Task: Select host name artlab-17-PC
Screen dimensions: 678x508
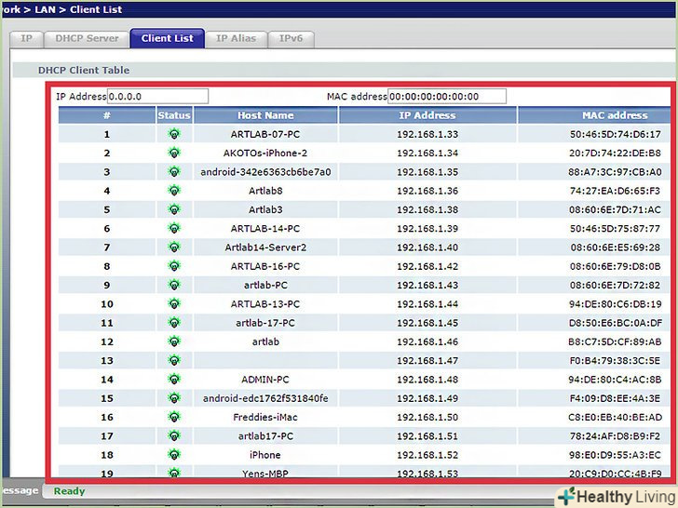Action: (x=265, y=323)
